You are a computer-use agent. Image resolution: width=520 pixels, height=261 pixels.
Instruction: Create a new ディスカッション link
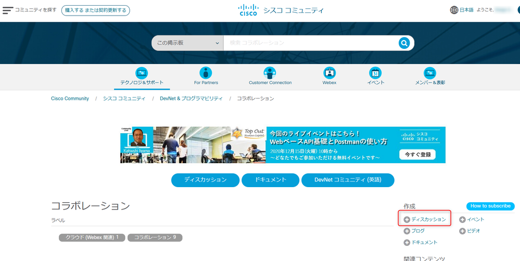coord(428,219)
